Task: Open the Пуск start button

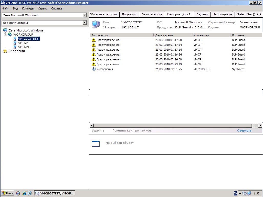Action: pos(7,193)
